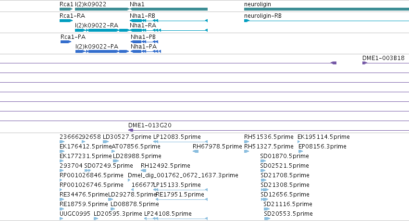
Task: Select the DME1-003B18 clone marker
Action: [x=365, y=63]
